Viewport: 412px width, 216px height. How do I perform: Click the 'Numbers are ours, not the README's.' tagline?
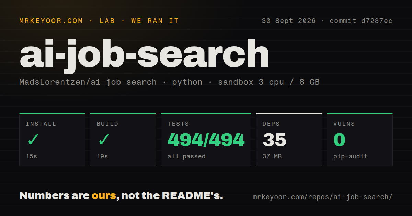tap(121, 196)
